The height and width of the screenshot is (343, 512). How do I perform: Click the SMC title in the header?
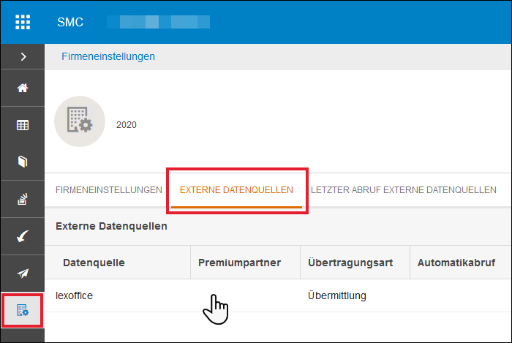[x=70, y=22]
